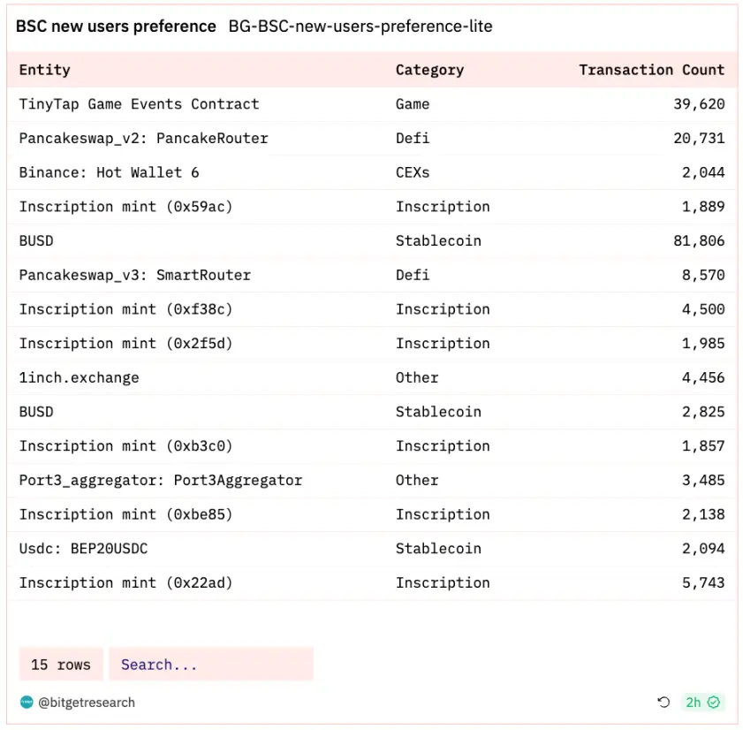Sort by the Entity column header
The image size is (743, 730).
[45, 70]
